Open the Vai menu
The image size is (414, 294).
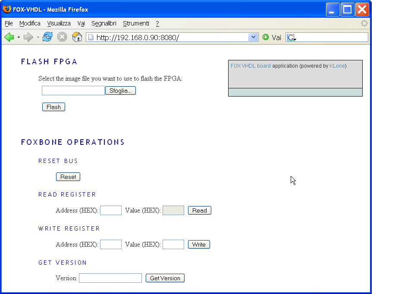click(81, 23)
